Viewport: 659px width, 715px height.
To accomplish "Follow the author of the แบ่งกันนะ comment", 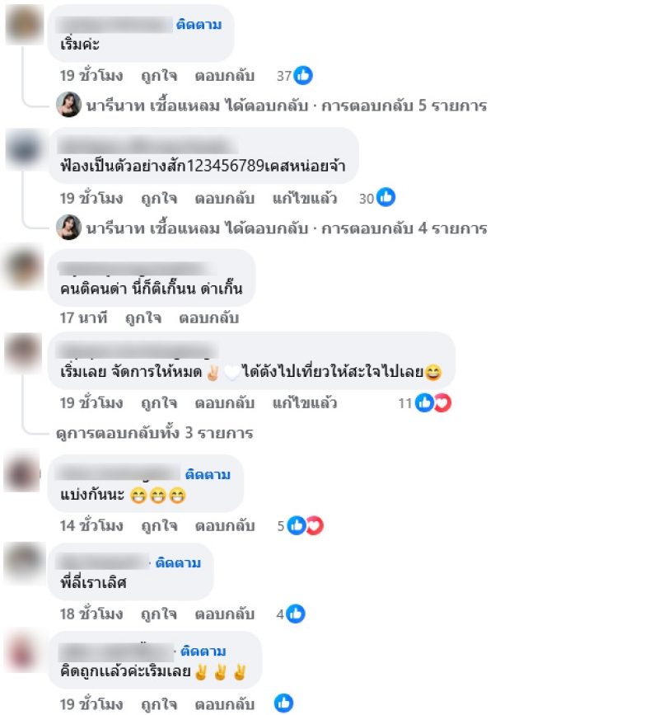I will (208, 474).
